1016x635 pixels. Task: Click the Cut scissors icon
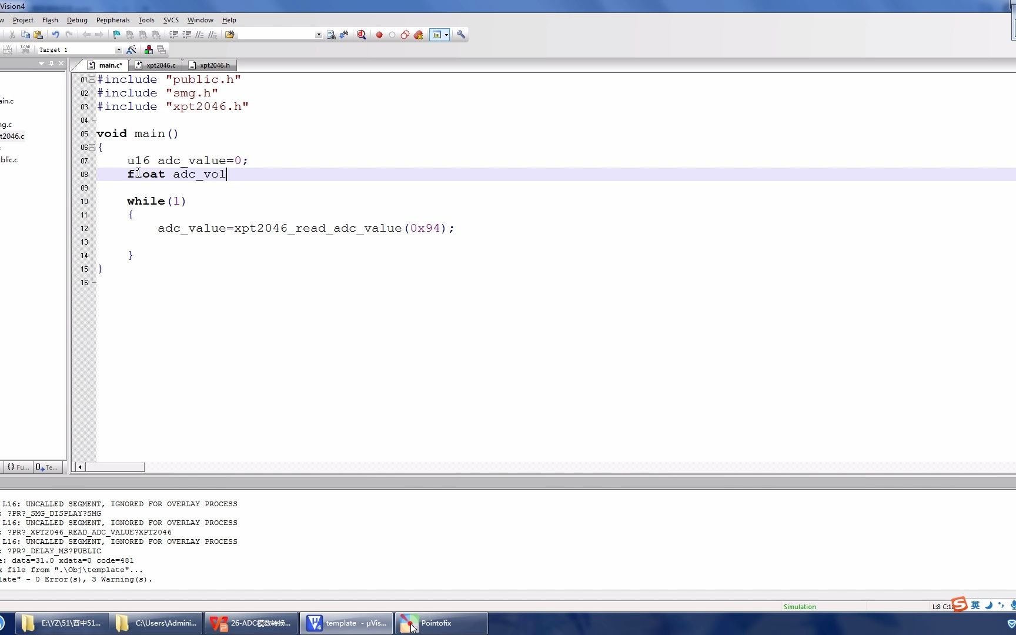tap(12, 35)
